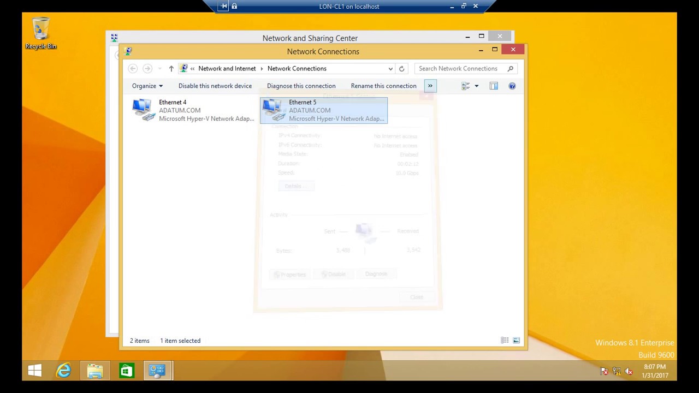Click the pin icon in VM connection bar
Screen dimensions: 699x393
224,6
